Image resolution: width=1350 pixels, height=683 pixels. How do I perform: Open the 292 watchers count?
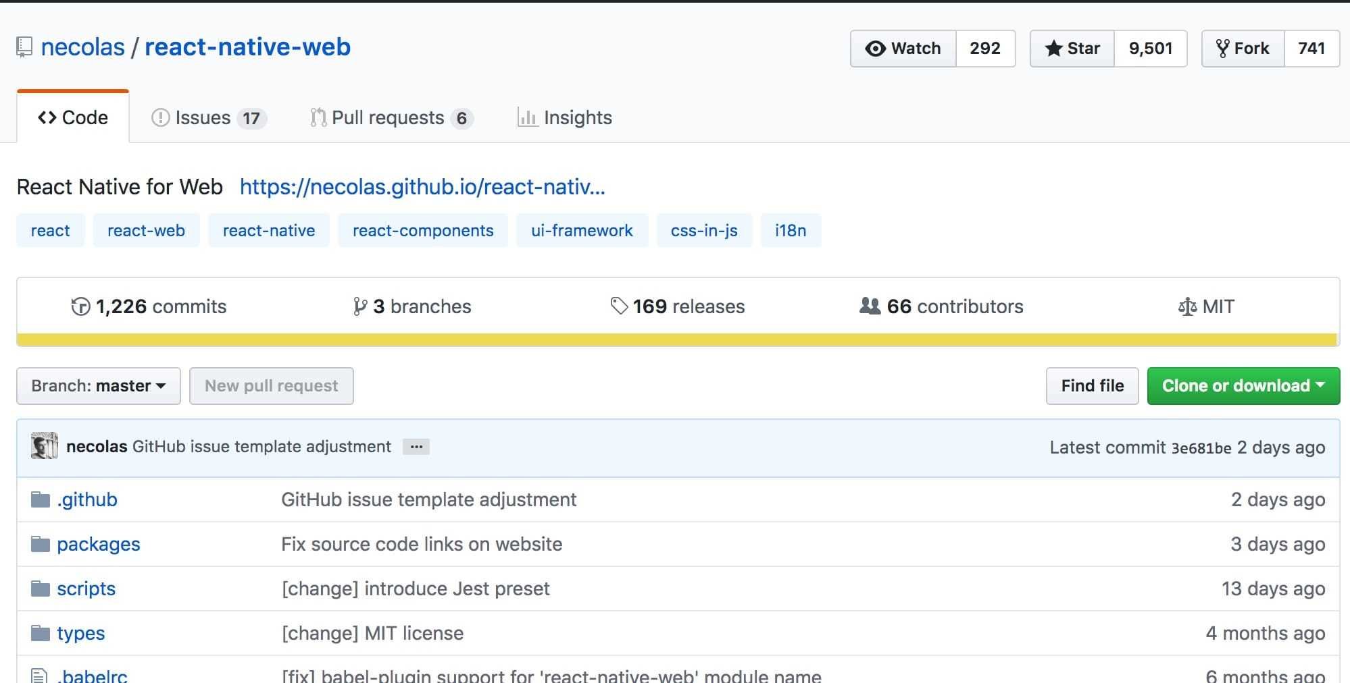pyautogui.click(x=985, y=49)
